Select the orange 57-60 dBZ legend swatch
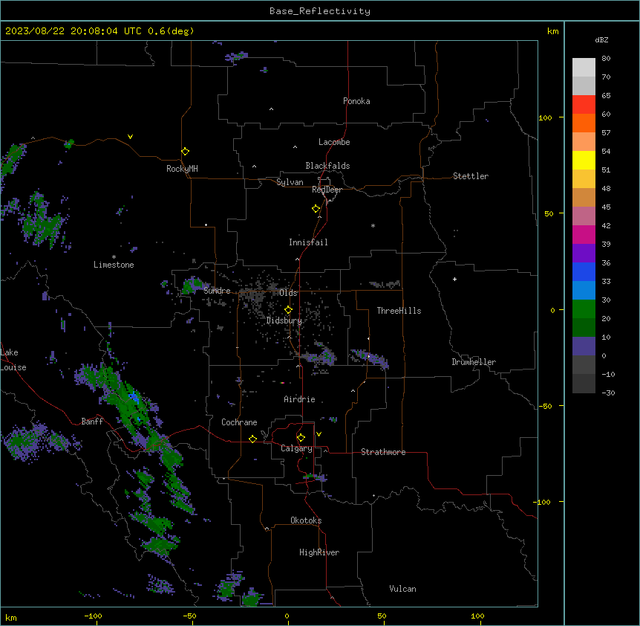This screenshot has width=640, height=626. 584,123
